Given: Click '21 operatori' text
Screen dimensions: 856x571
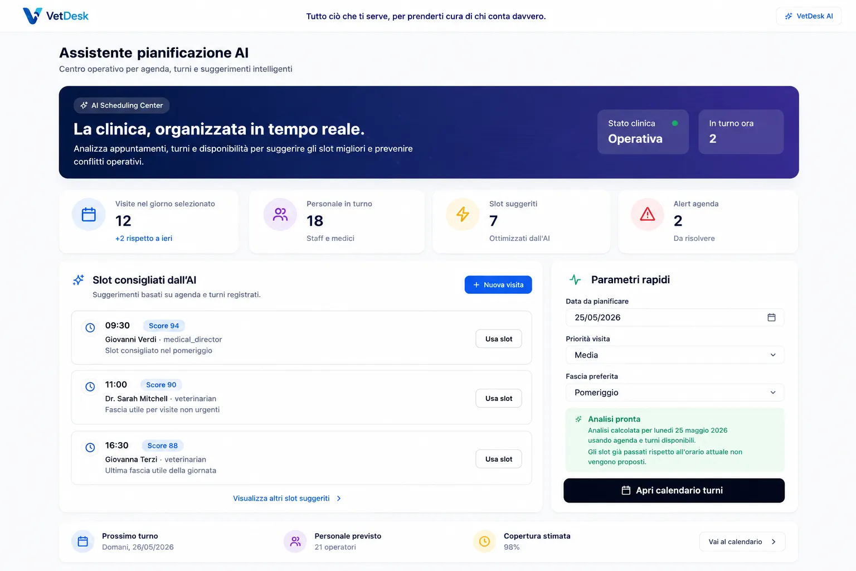Looking at the screenshot, I should tap(335, 547).
